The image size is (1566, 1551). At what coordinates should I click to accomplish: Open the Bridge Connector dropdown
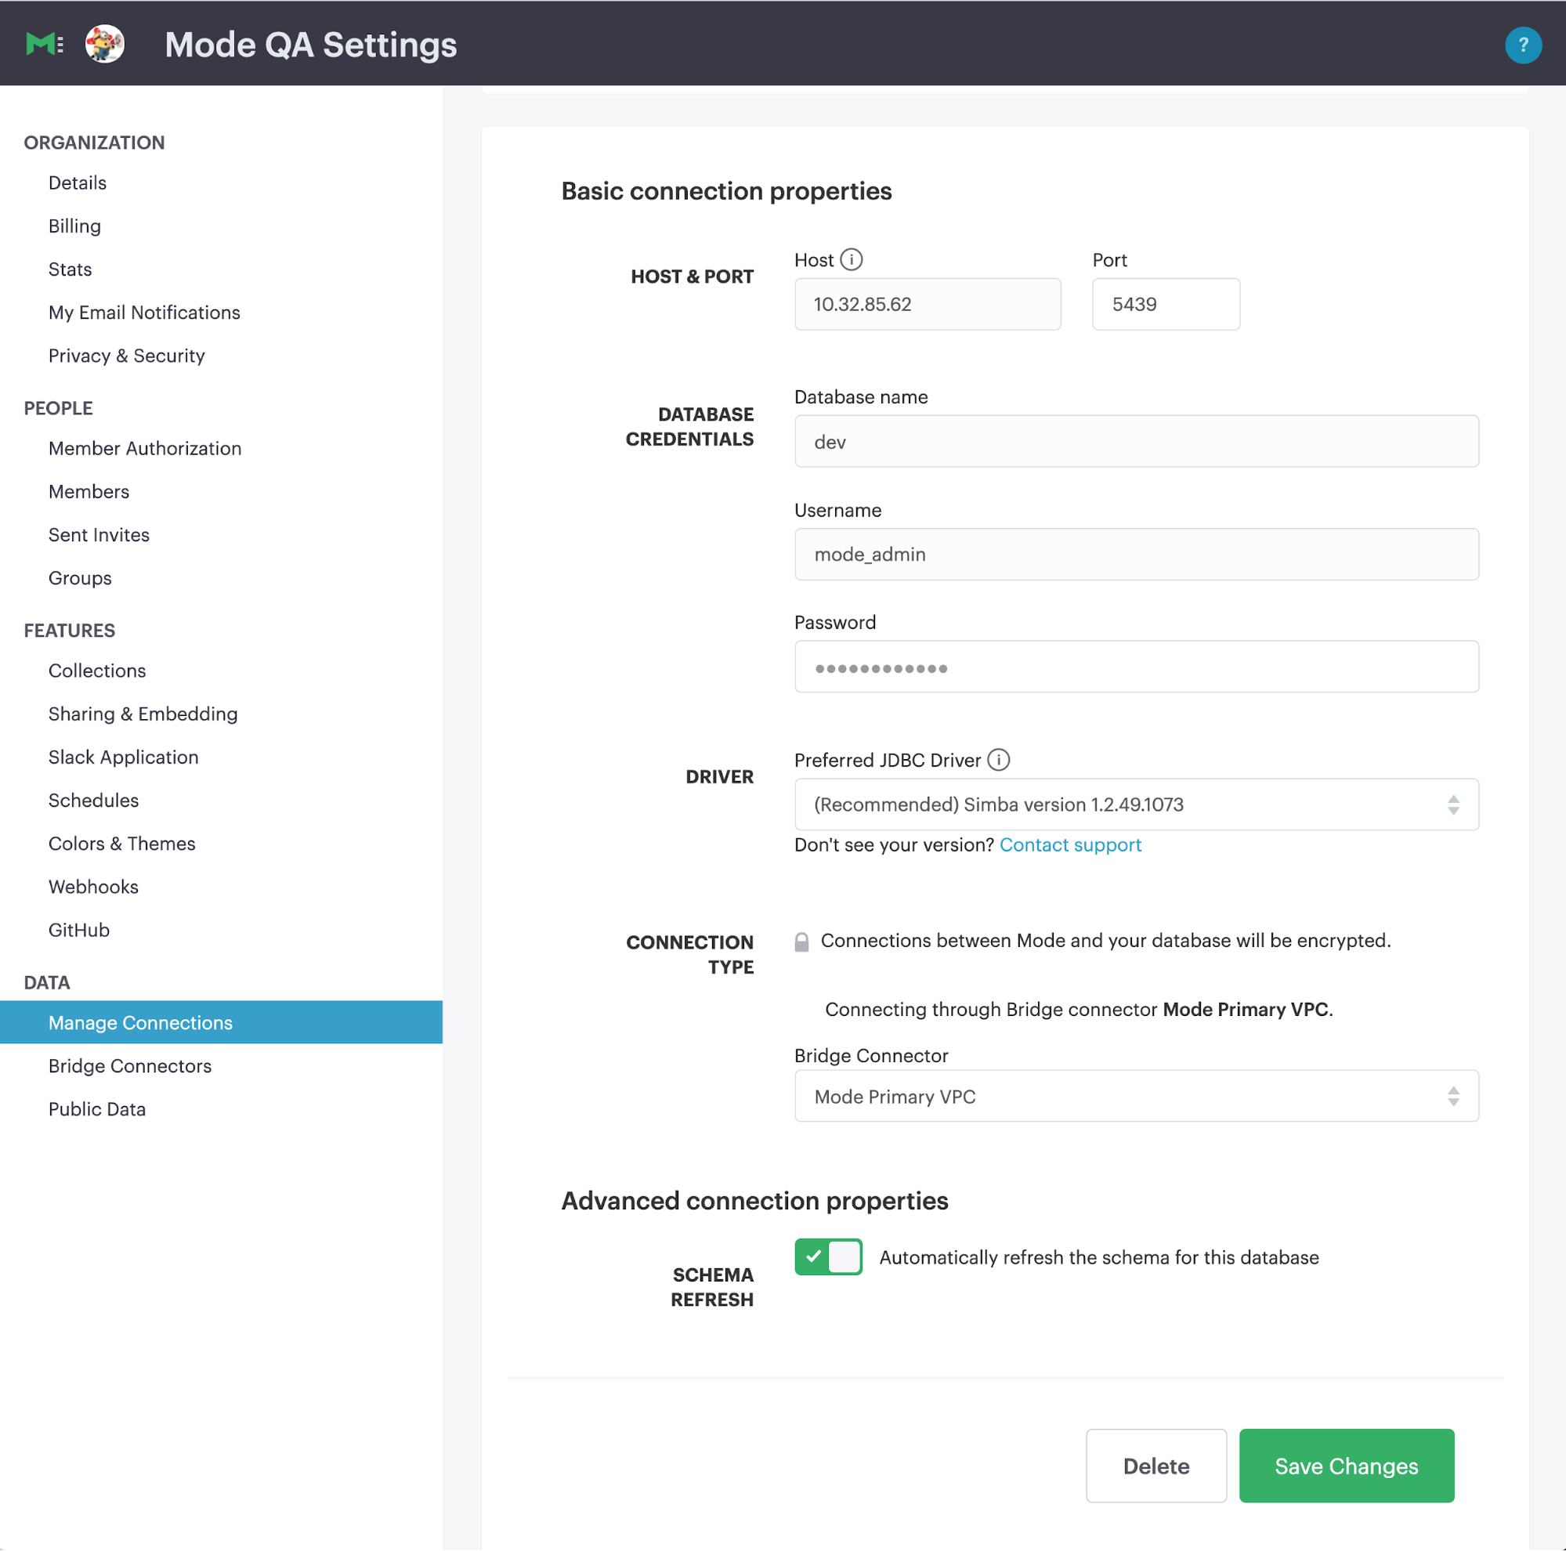pos(1136,1096)
